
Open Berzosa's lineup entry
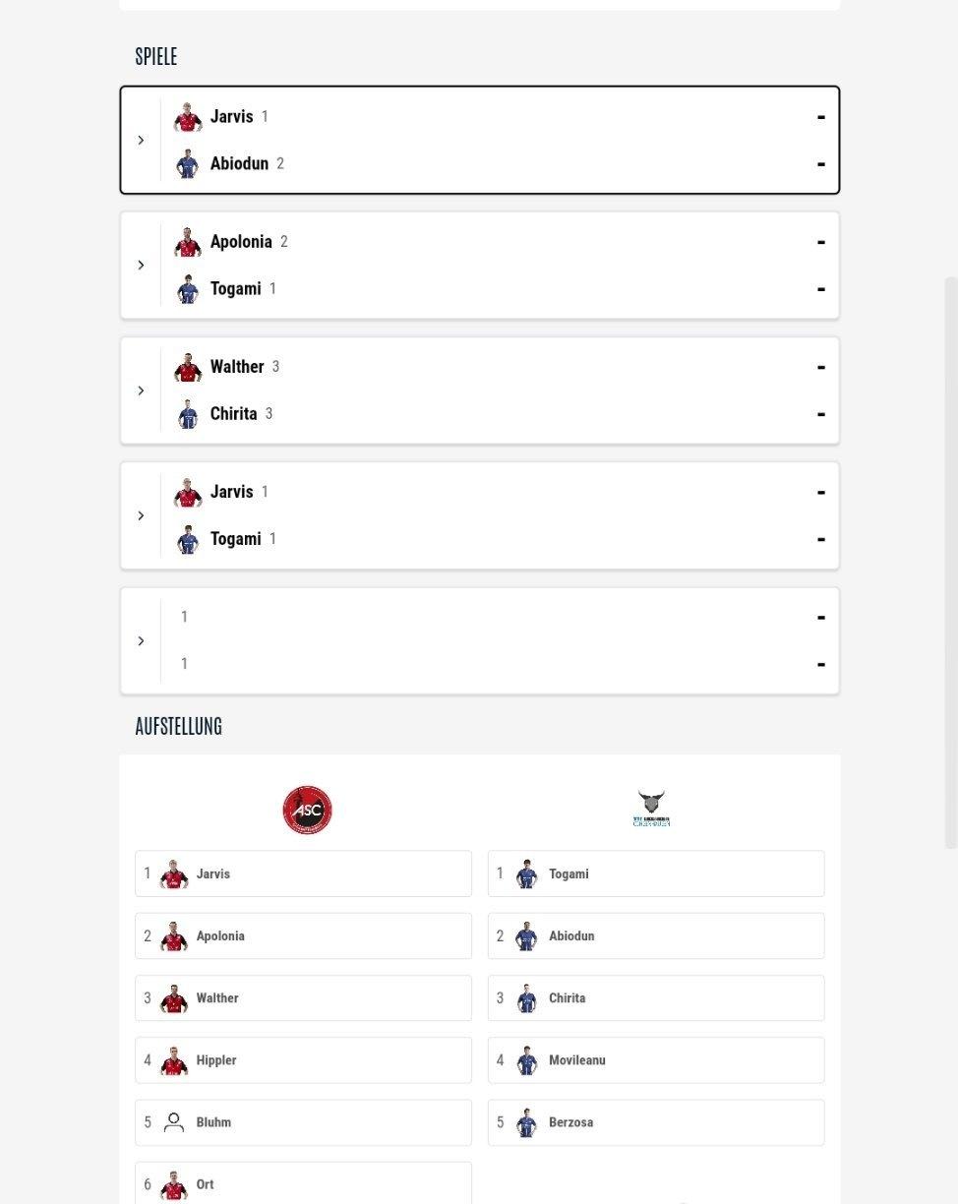pos(656,1122)
